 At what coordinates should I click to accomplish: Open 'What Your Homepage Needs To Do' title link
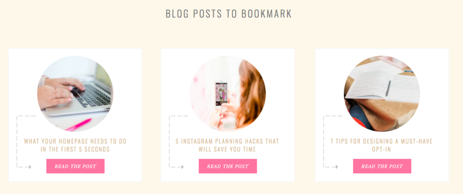tap(75, 145)
